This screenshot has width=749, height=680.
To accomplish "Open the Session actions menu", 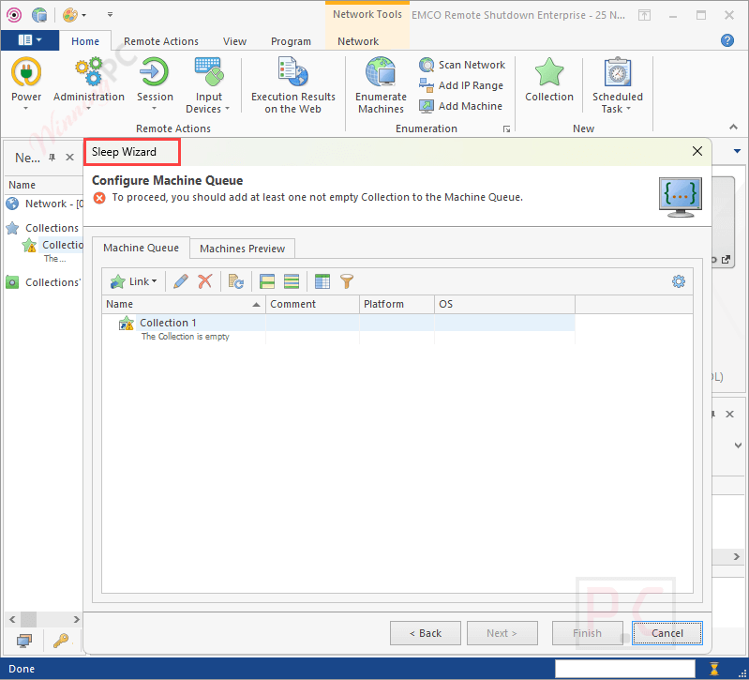I will click(x=155, y=85).
